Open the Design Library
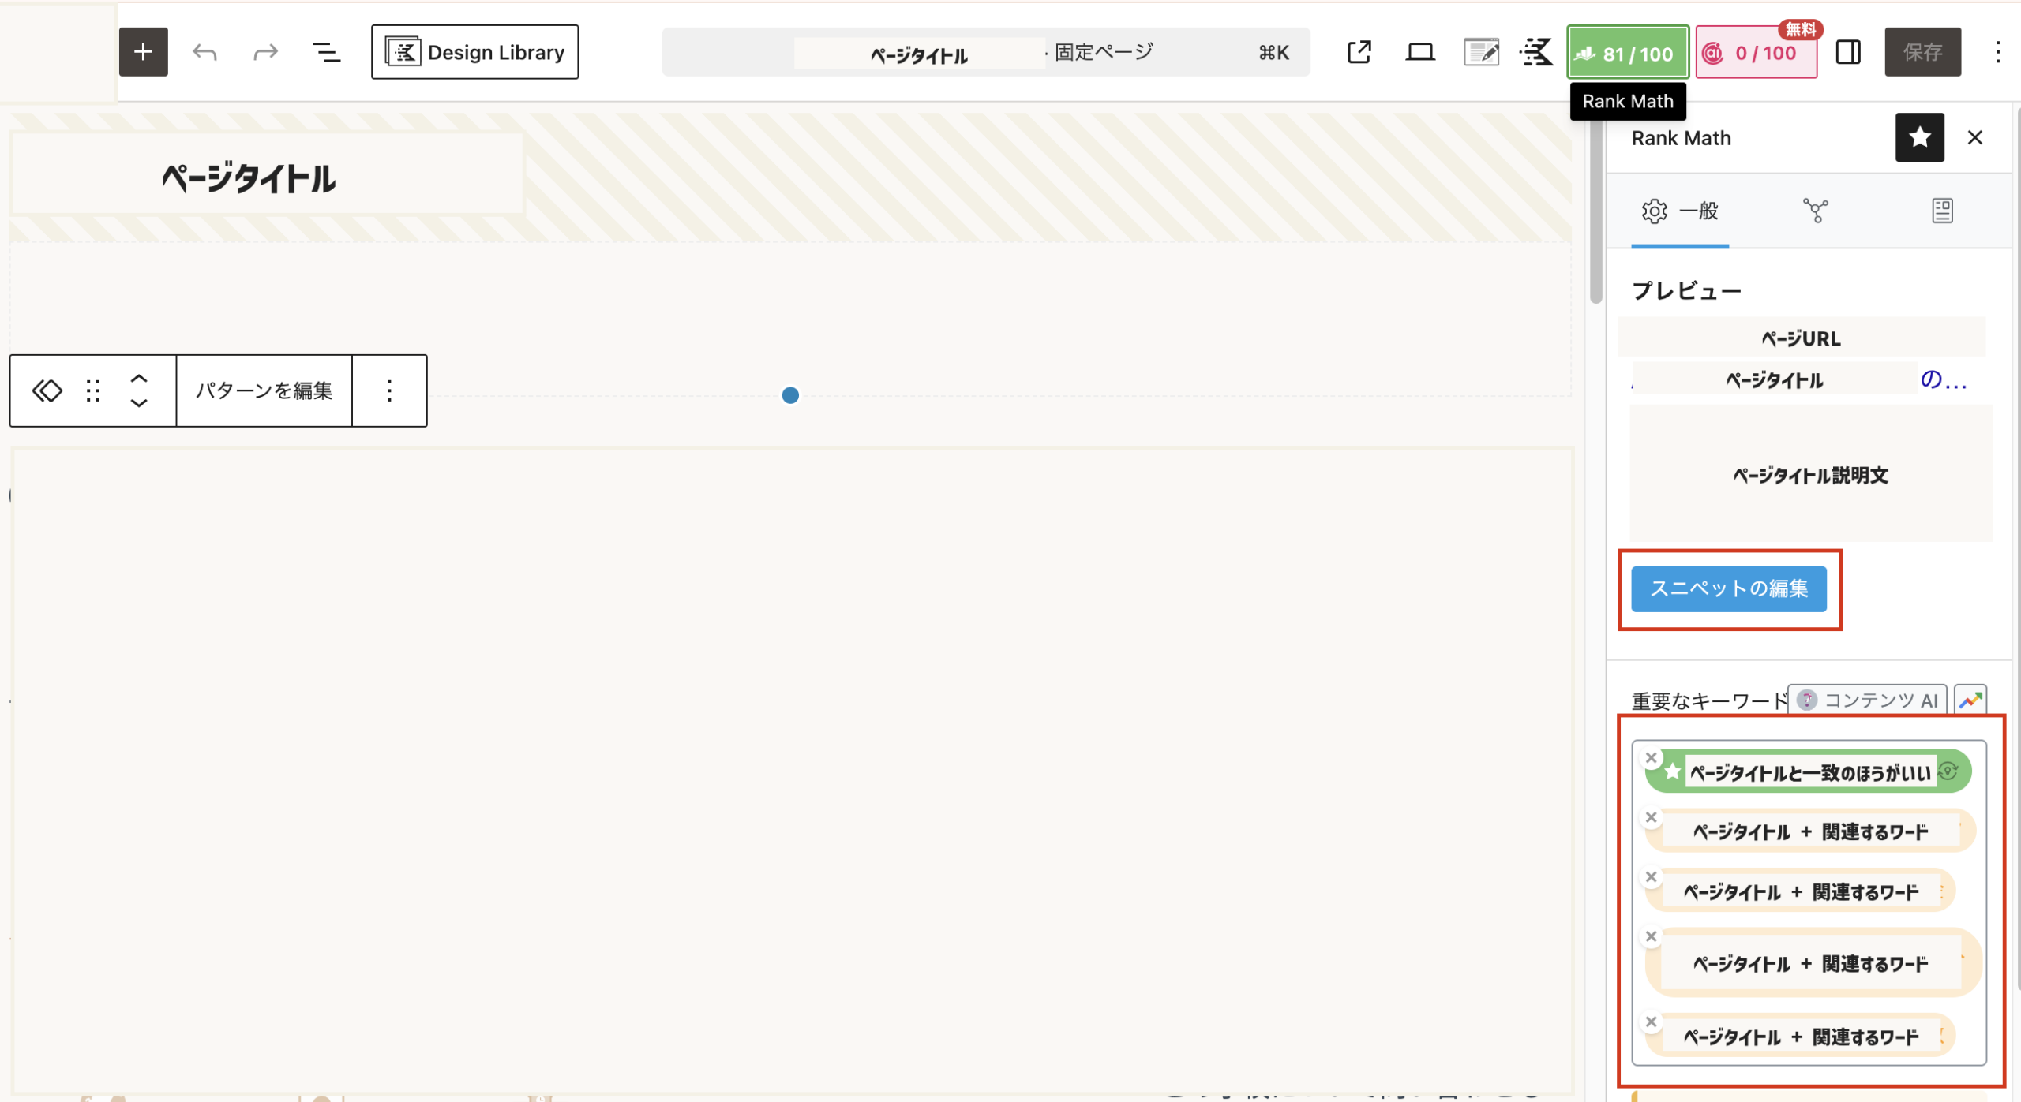The image size is (2021, 1102). tap(474, 52)
